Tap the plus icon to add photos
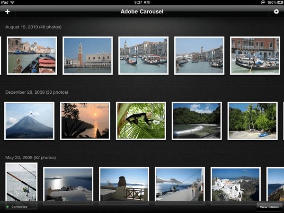This screenshot has height=213, width=284. [x=7, y=11]
